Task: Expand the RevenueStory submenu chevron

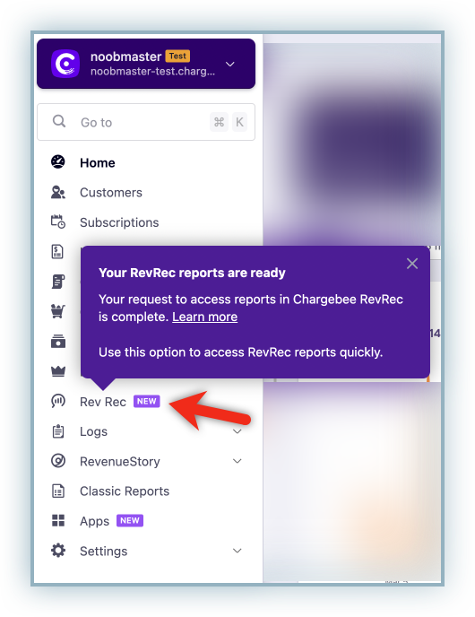Action: (x=237, y=461)
